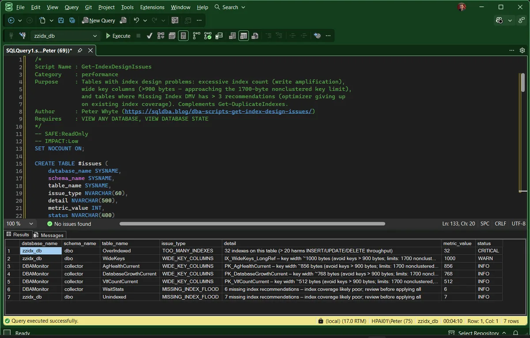Click the document tab overflow ellipsis
Image resolution: width=530 pixels, height=338 pixels.
512,51
